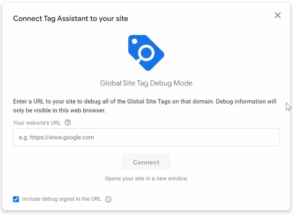Image resolution: width=293 pixels, height=214 pixels.
Task: Click the blue Tag Assistant tag logo
Action: [146, 53]
